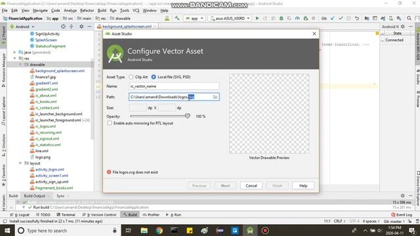The width and height of the screenshot is (420, 236).
Task: Open the Search Everywhere magnifier icon
Action: click(x=409, y=18)
